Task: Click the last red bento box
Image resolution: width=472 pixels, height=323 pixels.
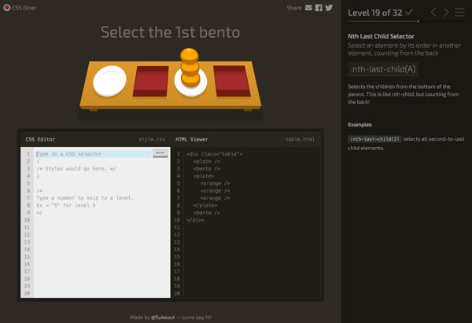Action: [x=232, y=81]
